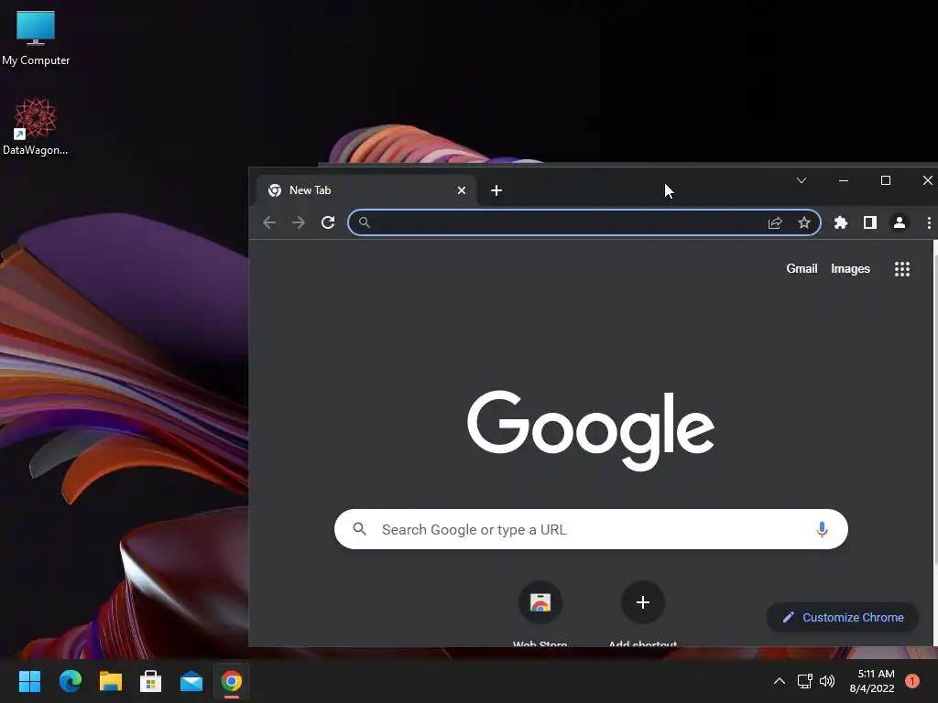Focus the Google search box
This screenshot has height=703, width=938.
591,530
